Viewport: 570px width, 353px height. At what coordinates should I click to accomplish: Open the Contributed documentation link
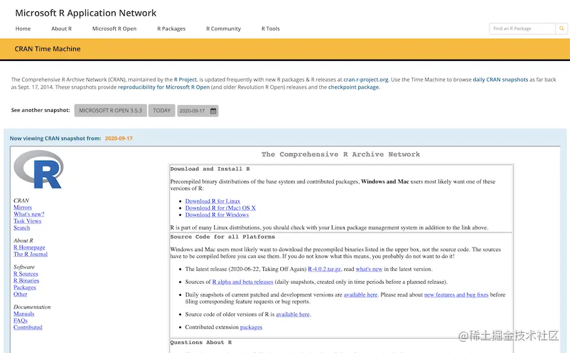click(x=28, y=327)
